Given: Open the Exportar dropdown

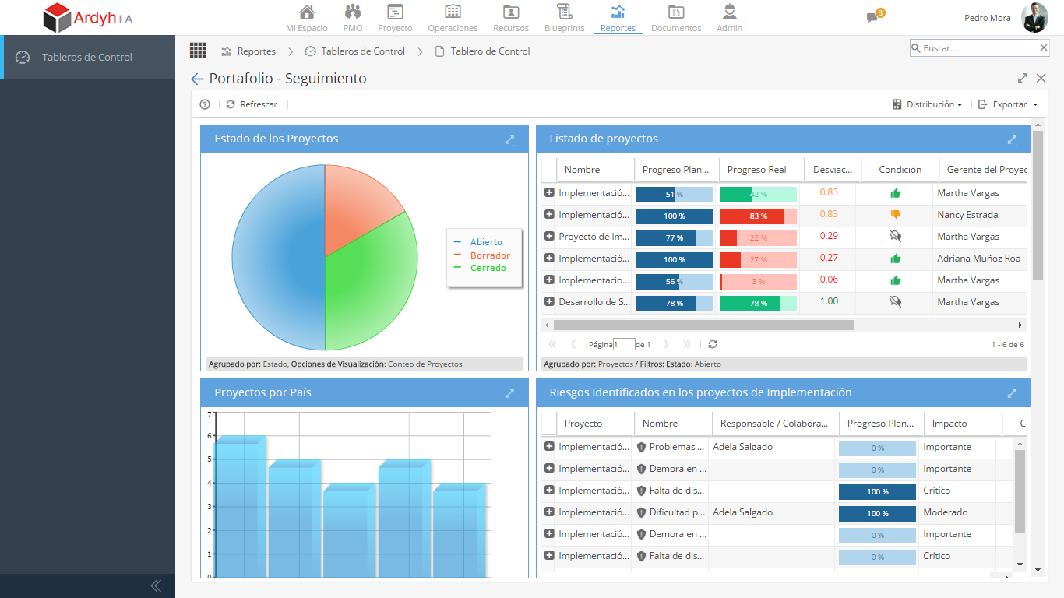Looking at the screenshot, I should pos(1008,104).
